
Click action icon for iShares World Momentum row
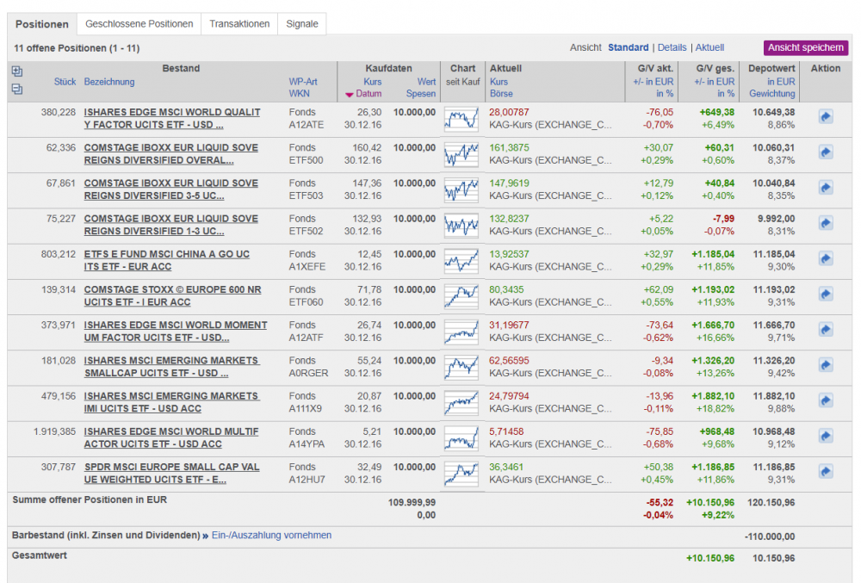coord(826,330)
